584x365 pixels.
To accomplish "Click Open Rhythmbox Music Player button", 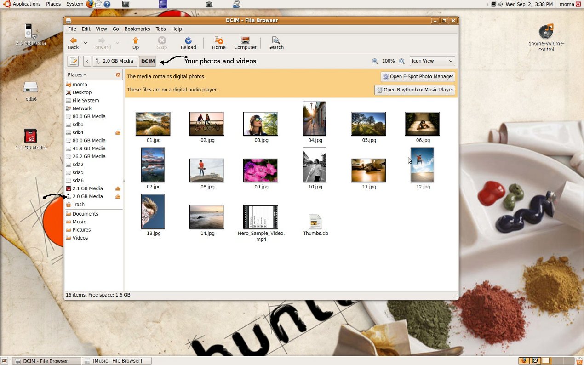I will point(415,90).
